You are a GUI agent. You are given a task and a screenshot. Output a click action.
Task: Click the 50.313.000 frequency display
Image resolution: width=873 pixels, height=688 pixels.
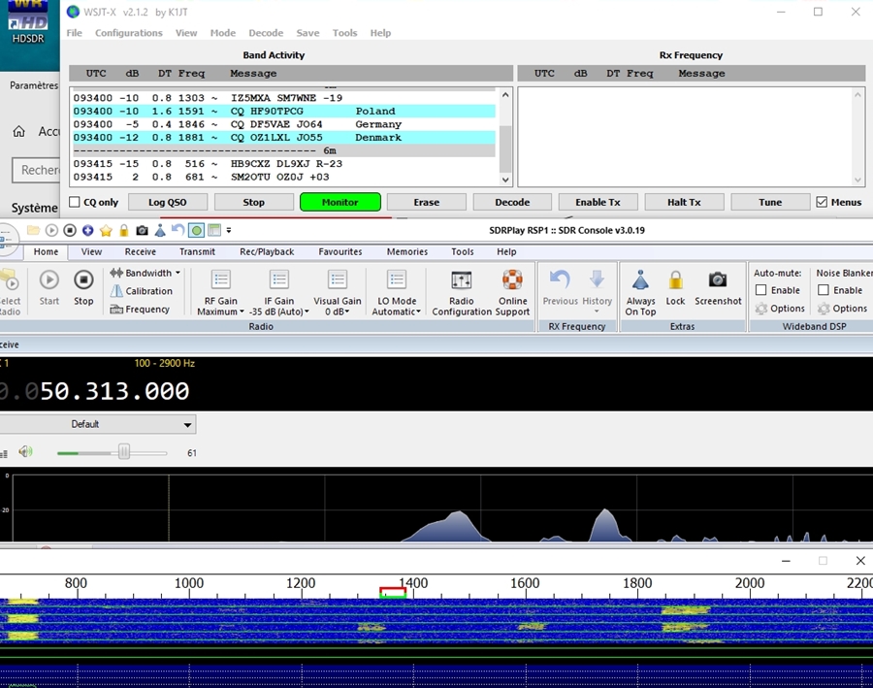[x=114, y=390]
